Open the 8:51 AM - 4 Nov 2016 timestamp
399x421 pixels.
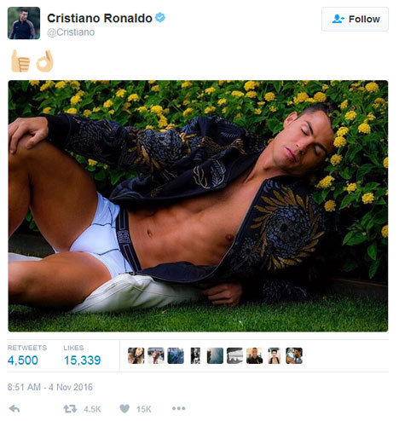tap(50, 387)
